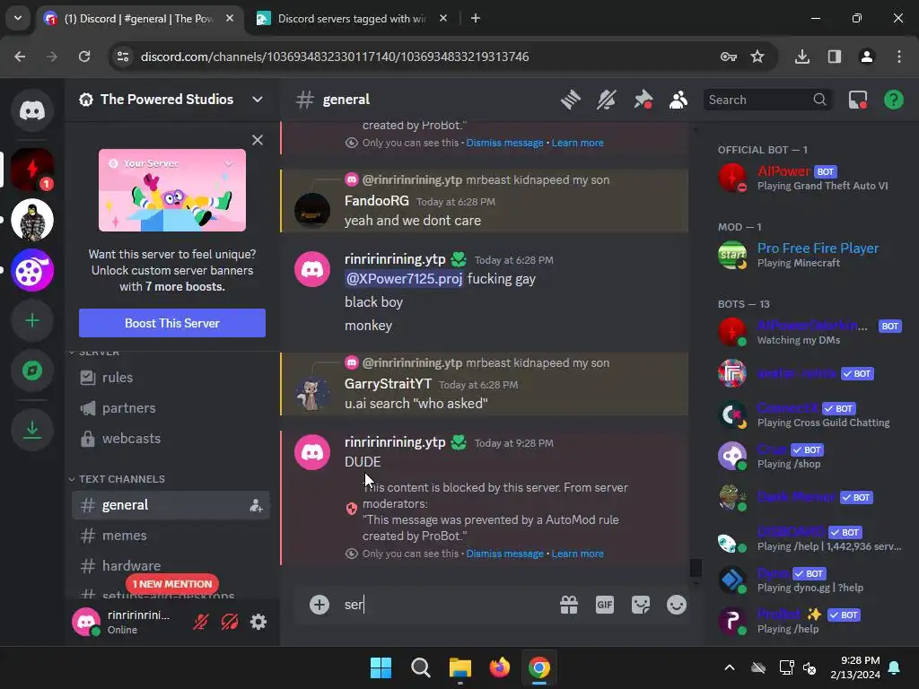The width and height of the screenshot is (919, 689).
Task: Open the gift Nitro icon
Action: (x=568, y=605)
